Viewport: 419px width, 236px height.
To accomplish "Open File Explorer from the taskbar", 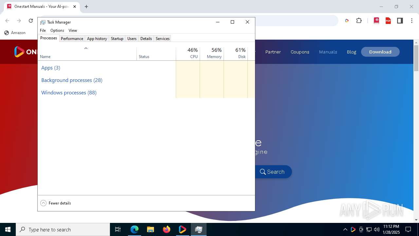I will point(150,229).
